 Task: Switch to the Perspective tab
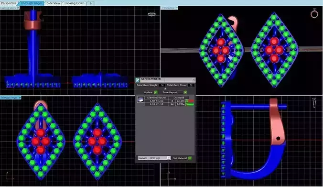click(x=9, y=3)
